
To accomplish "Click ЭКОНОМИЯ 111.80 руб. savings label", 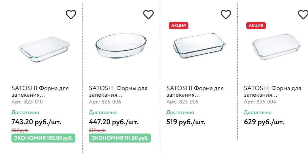I will [x=120, y=138].
